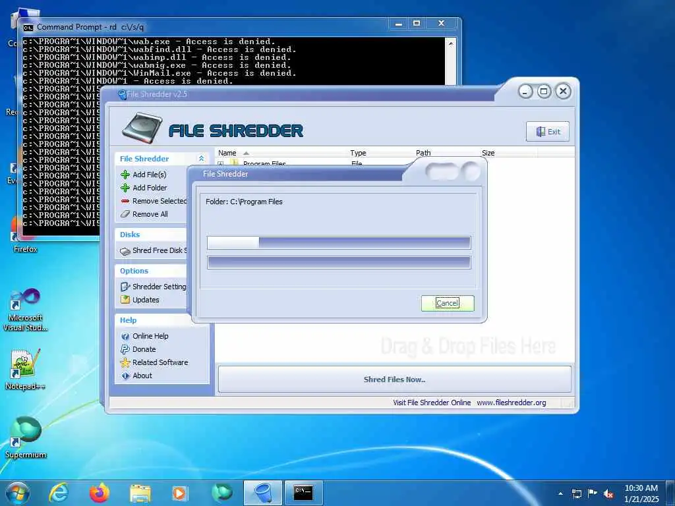Image resolution: width=675 pixels, height=506 pixels.
Task: Cancel the shredding progress dialog
Action: (448, 303)
